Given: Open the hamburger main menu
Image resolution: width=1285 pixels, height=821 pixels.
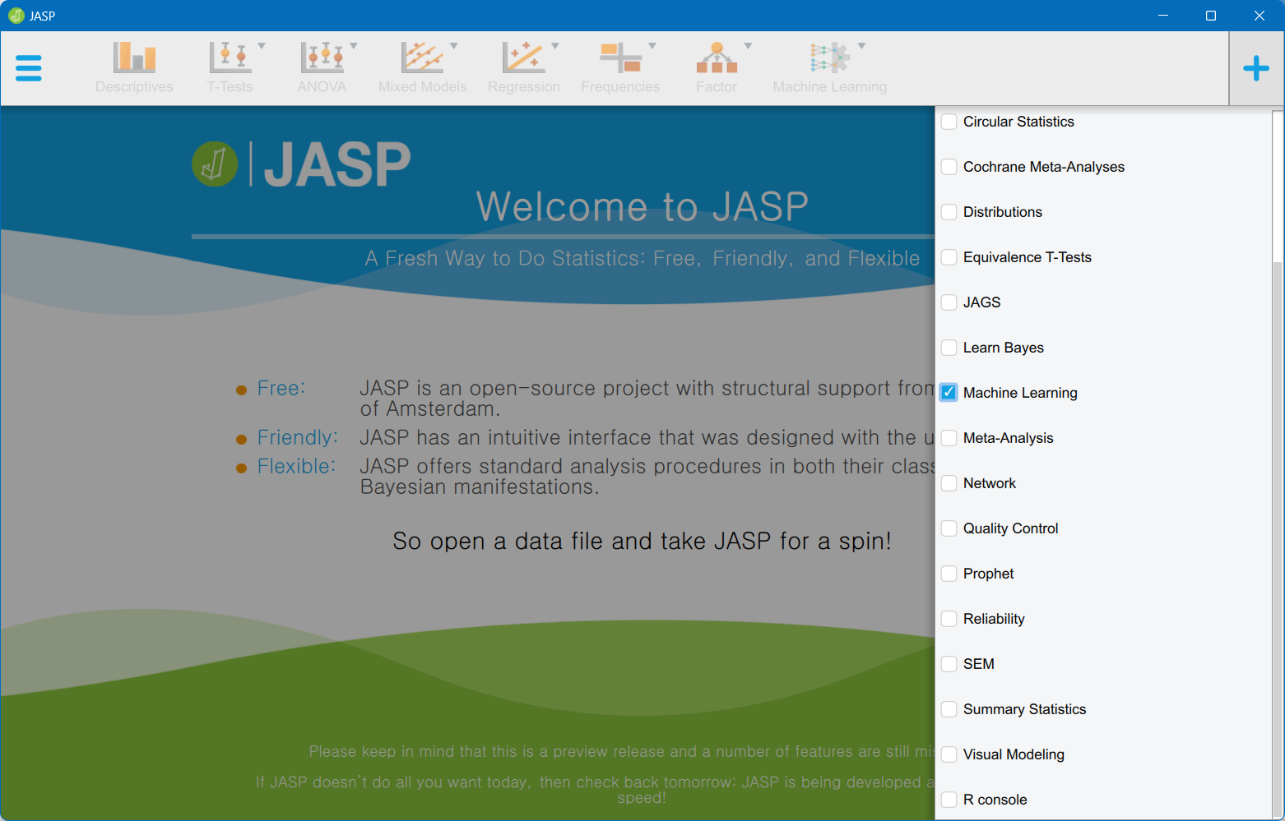Looking at the screenshot, I should point(29,68).
